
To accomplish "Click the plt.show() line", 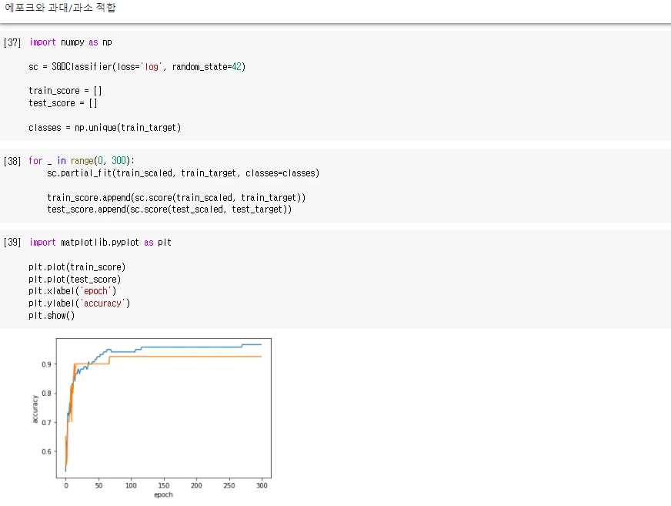I will (52, 316).
